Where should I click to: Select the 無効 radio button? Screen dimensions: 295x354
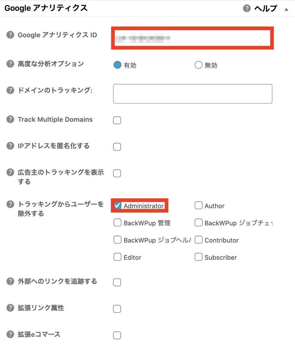198,65
